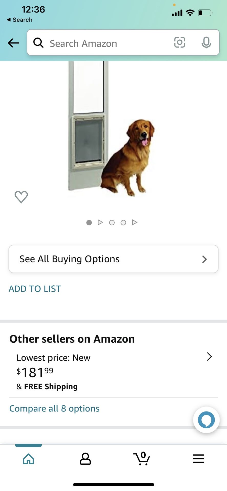The image size is (227, 491).
Task: Open Compare all 8 options
Action: click(54, 408)
